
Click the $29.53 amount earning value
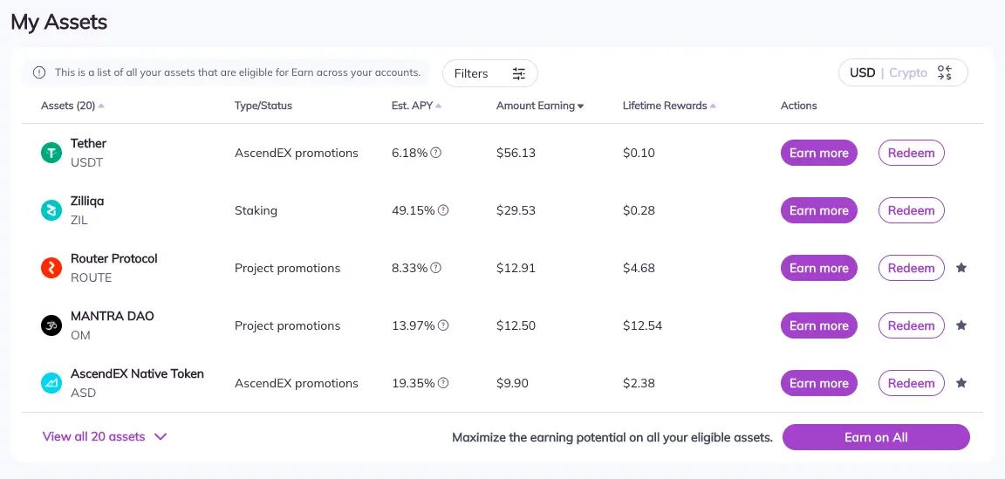click(516, 210)
